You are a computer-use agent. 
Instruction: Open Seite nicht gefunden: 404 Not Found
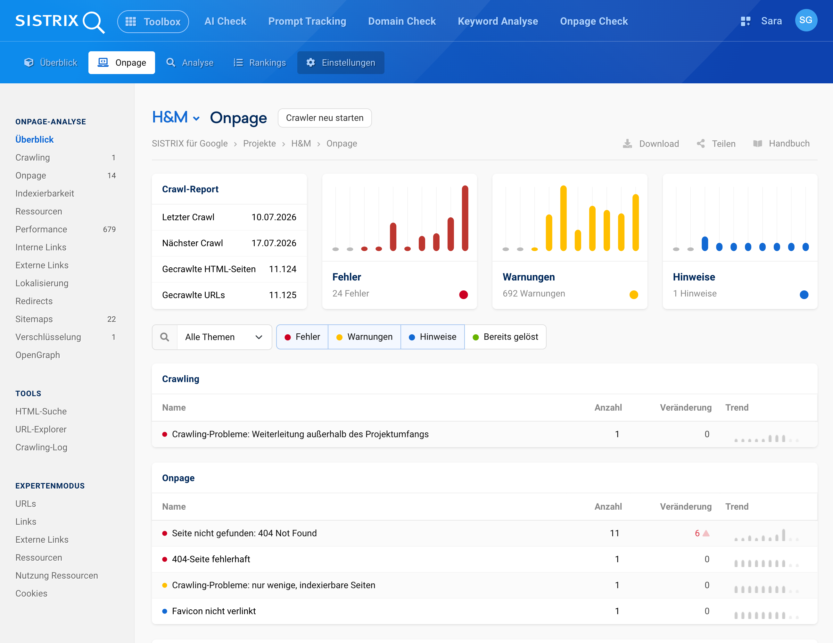click(x=484, y=533)
